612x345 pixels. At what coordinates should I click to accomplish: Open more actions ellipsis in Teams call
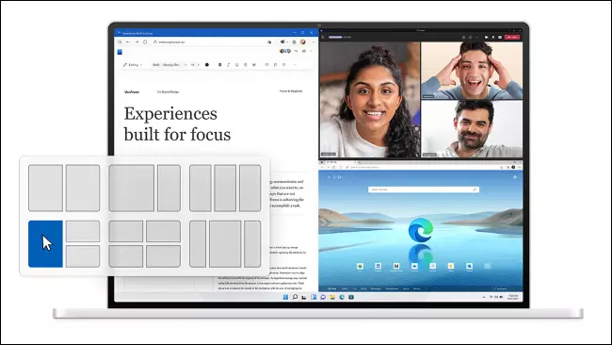tap(477, 37)
